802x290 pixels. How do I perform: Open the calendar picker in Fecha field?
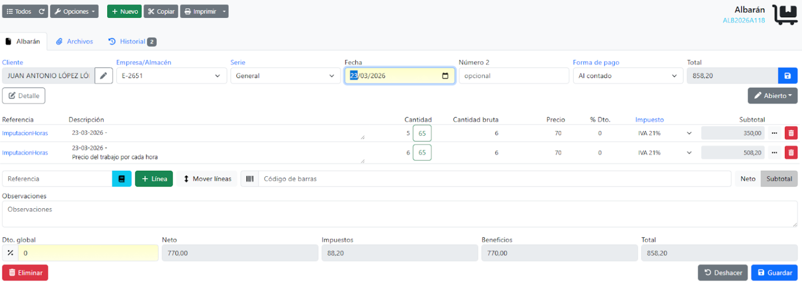[445, 76]
